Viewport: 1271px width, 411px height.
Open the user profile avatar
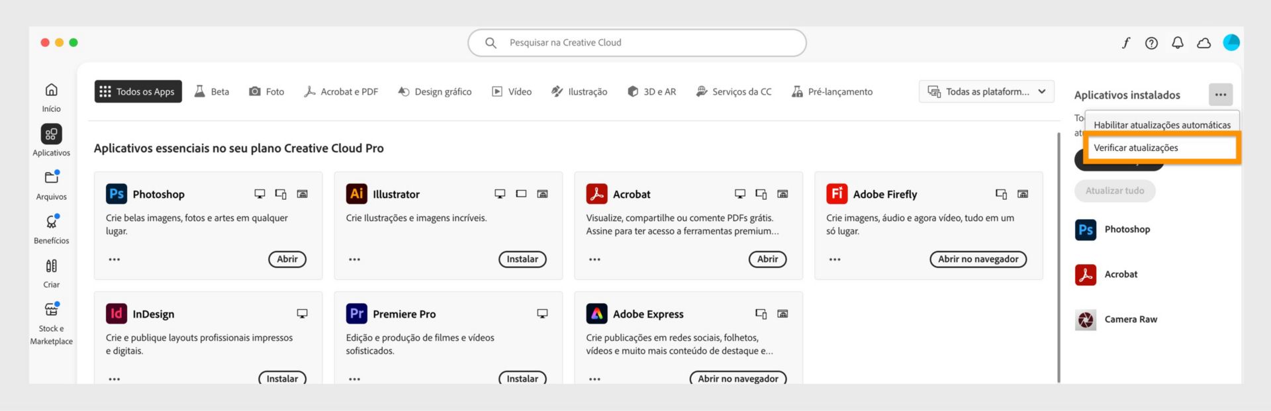pyautogui.click(x=1231, y=42)
